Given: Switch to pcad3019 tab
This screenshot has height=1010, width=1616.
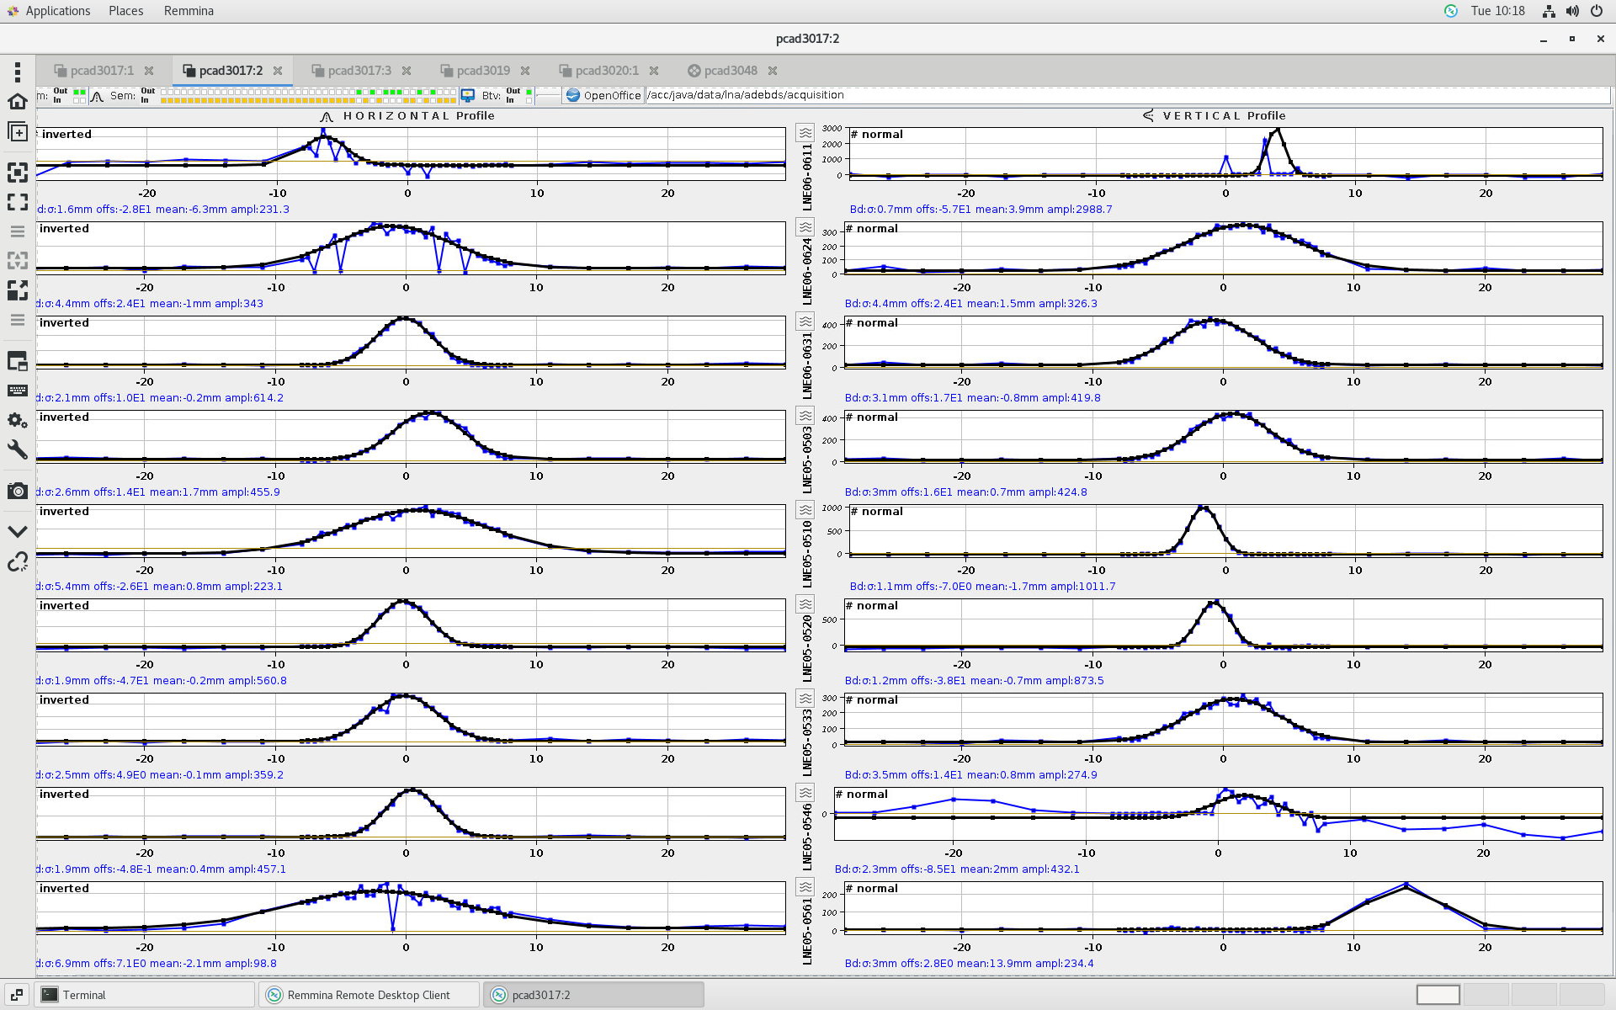Looking at the screenshot, I should pyautogui.click(x=482, y=71).
